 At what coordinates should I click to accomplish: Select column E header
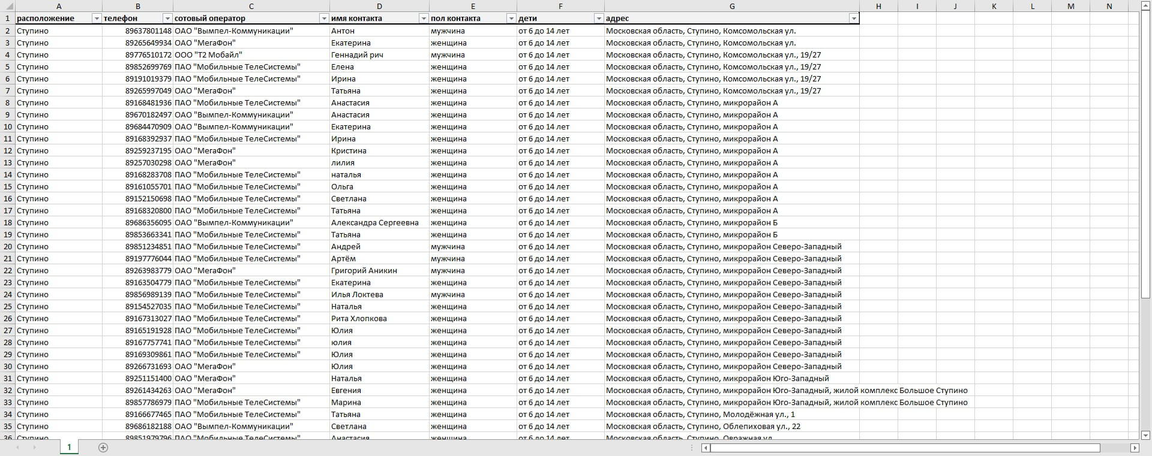point(473,6)
